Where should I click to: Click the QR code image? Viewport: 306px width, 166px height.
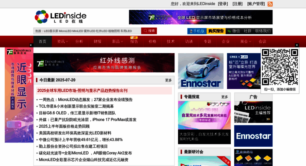(280, 67)
